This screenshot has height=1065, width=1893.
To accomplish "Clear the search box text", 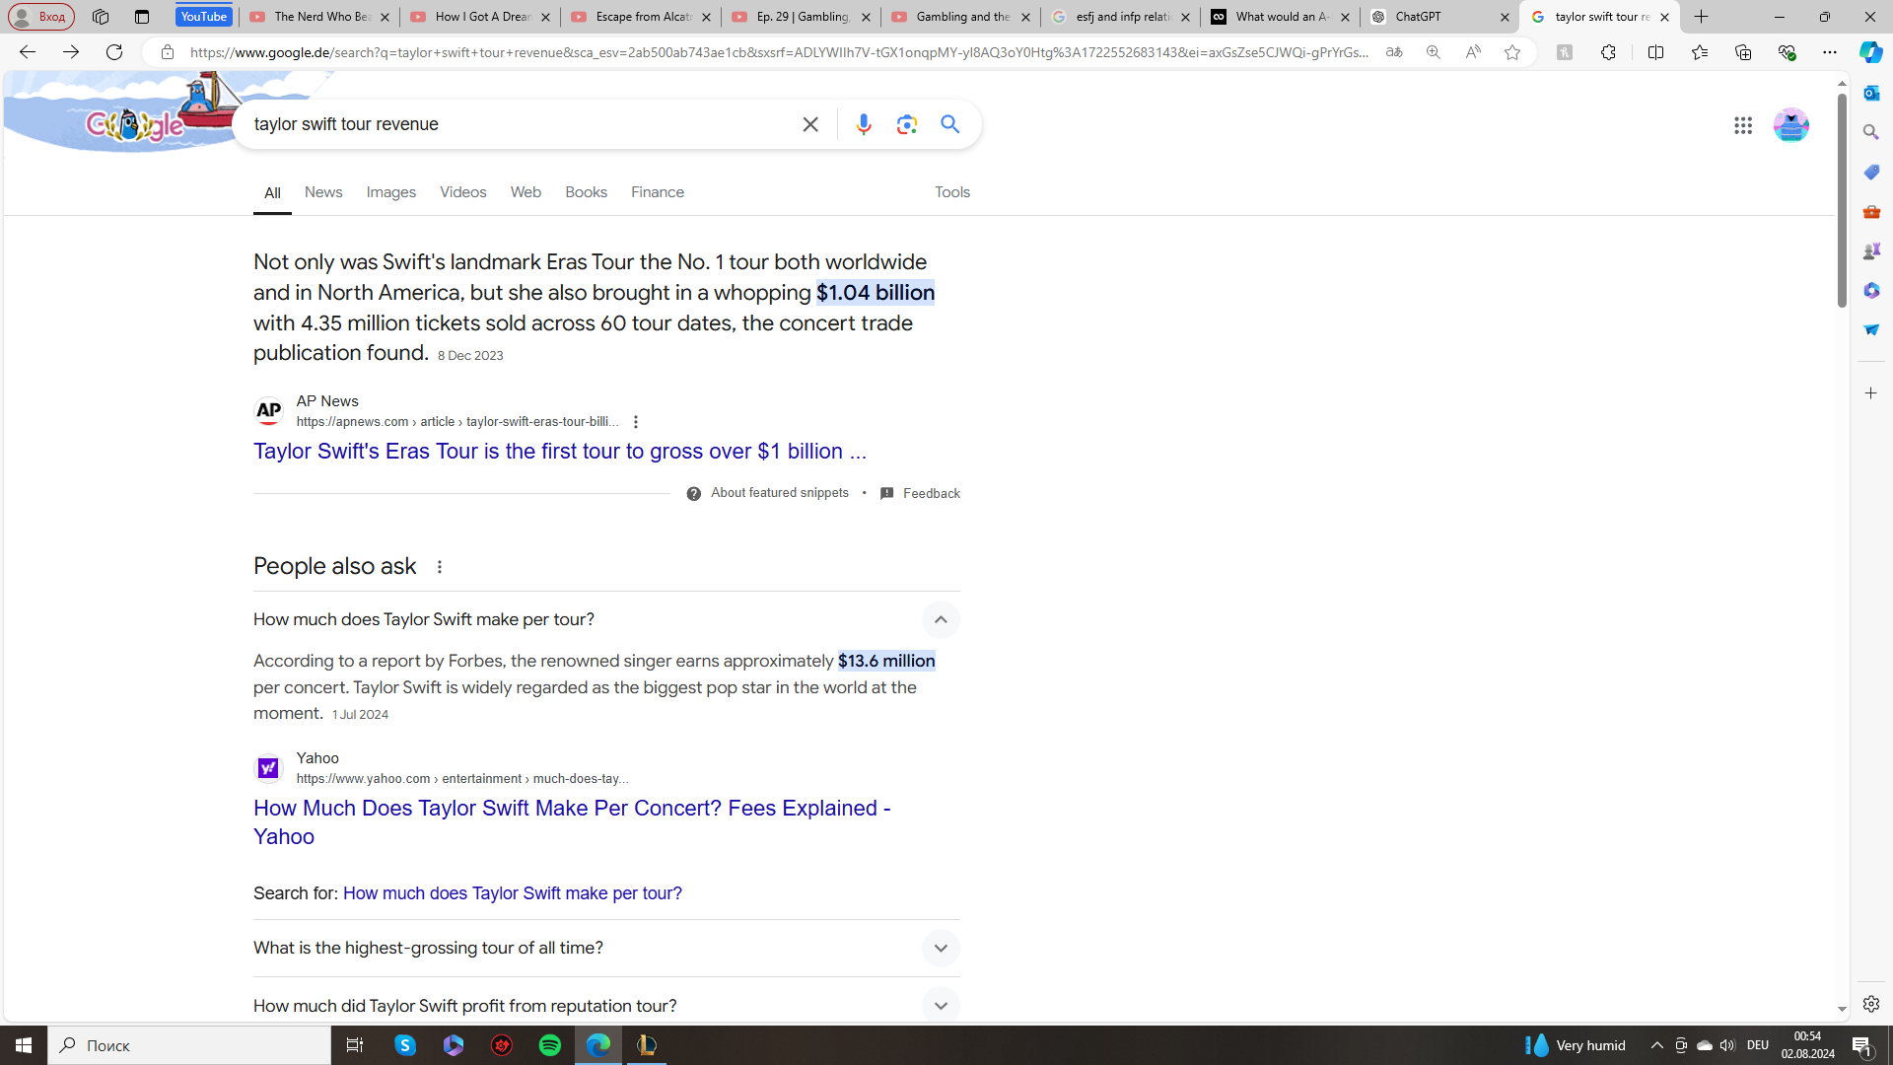I will (x=809, y=124).
